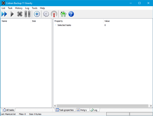This screenshot has width=153, height=116.
Task: Click the List: MainList.lst status text
Action: click(8, 114)
